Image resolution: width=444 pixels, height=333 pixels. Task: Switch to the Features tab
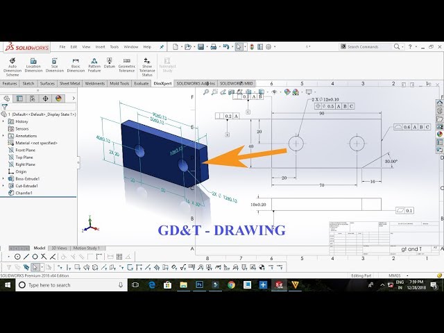pos(10,83)
